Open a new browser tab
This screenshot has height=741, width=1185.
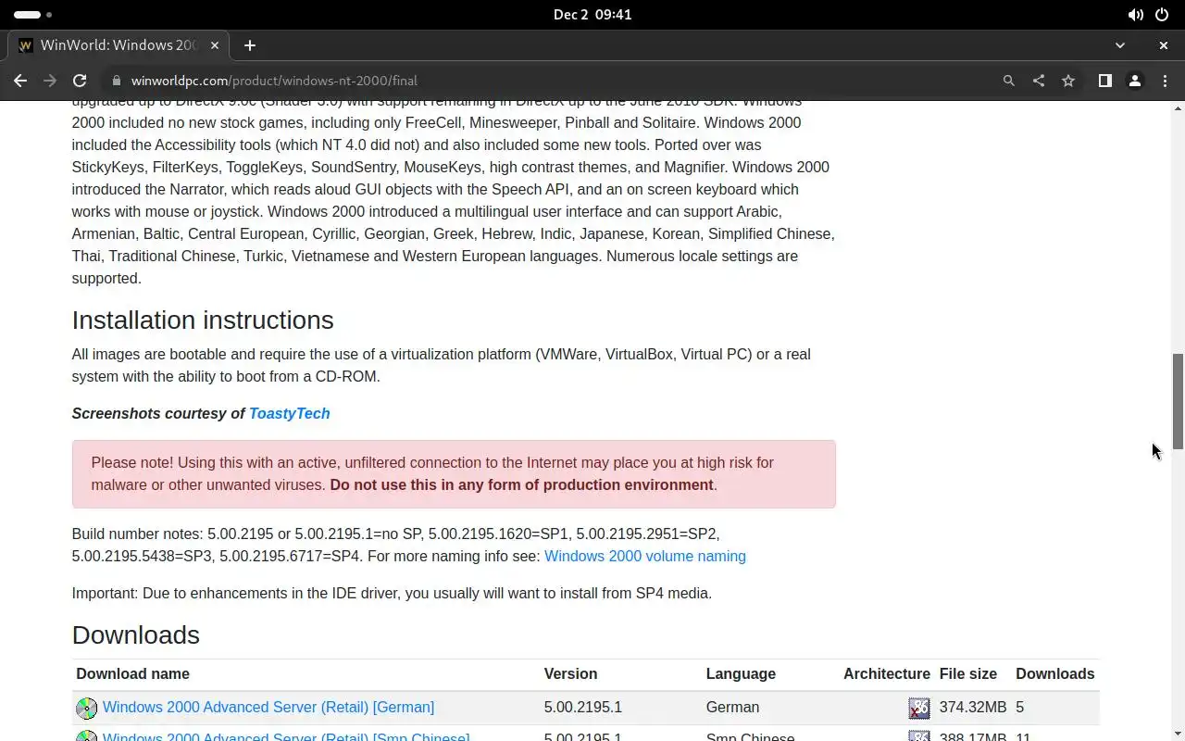pyautogui.click(x=250, y=44)
